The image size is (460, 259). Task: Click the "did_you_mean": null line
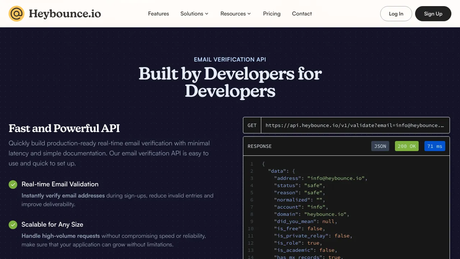(x=305, y=221)
